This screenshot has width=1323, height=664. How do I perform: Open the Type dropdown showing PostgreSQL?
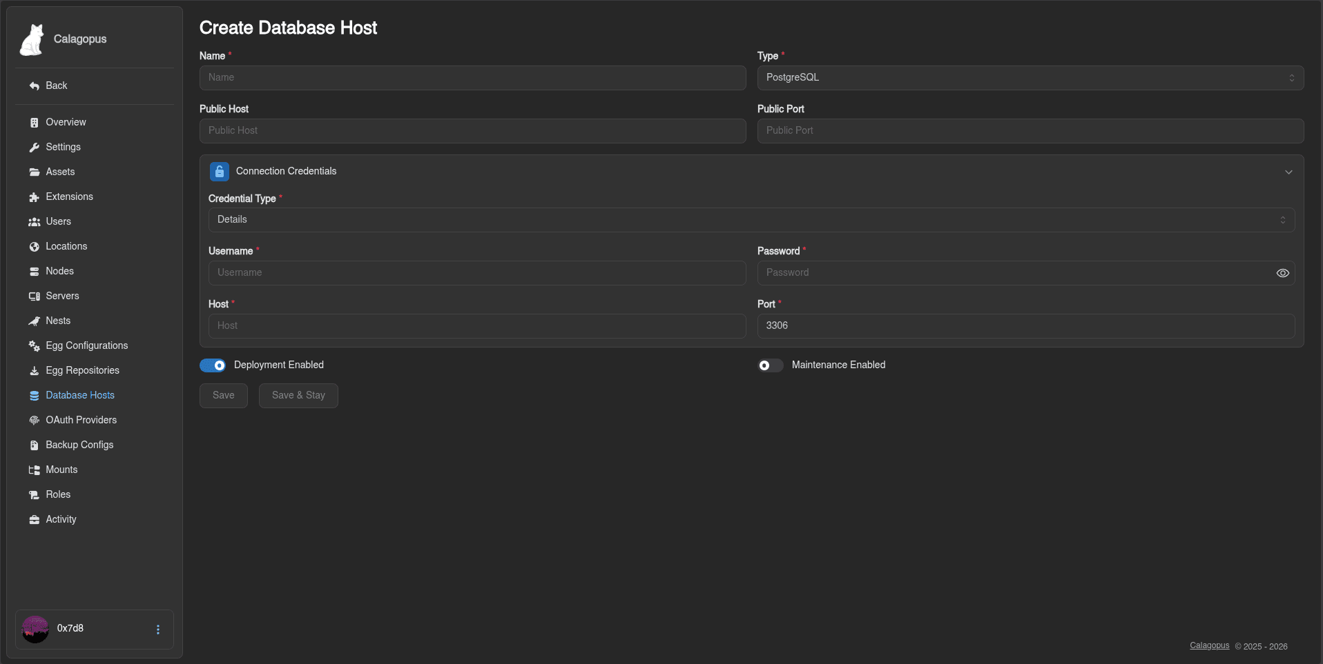coord(1030,78)
